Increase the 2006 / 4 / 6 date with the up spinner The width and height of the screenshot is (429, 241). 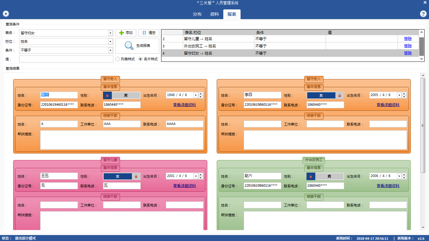pyautogui.click(x=404, y=175)
